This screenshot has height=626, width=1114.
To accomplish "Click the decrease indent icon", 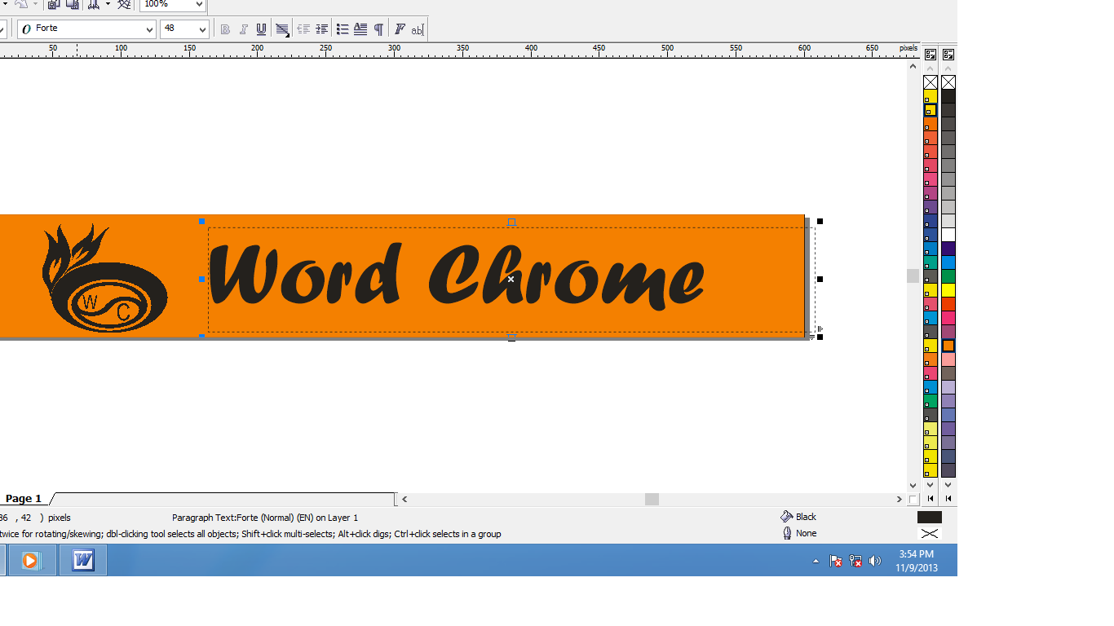I will pos(303,29).
